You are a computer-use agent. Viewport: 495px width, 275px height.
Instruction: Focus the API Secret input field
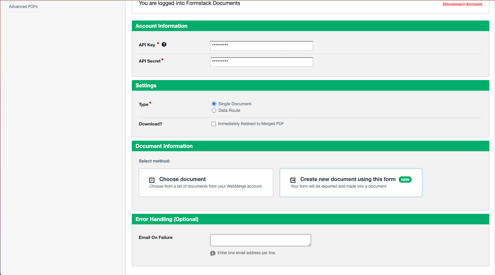[x=261, y=62]
